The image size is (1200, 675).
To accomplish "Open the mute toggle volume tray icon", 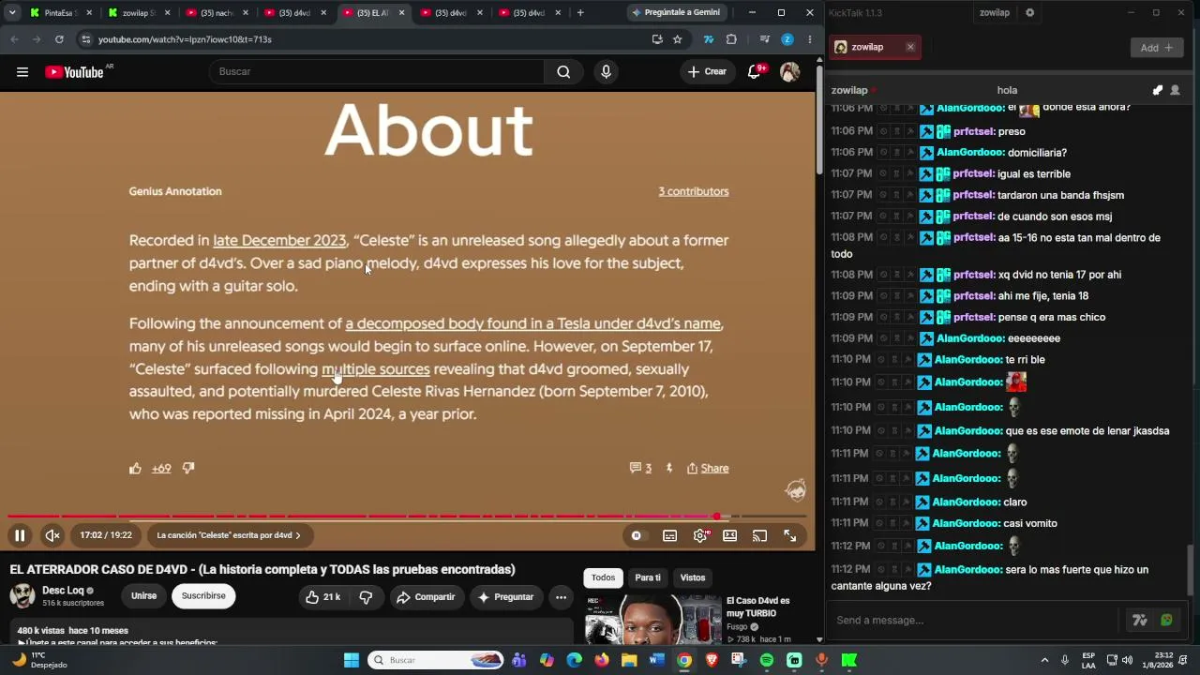I will coord(1127,661).
